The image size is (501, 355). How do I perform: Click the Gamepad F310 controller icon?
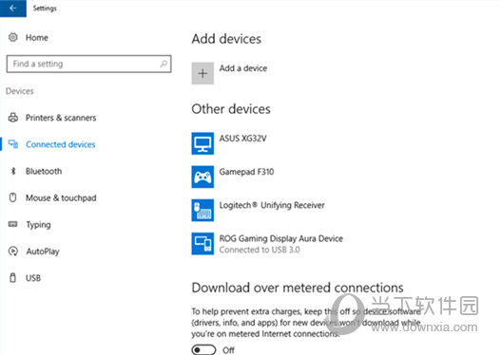(x=202, y=177)
